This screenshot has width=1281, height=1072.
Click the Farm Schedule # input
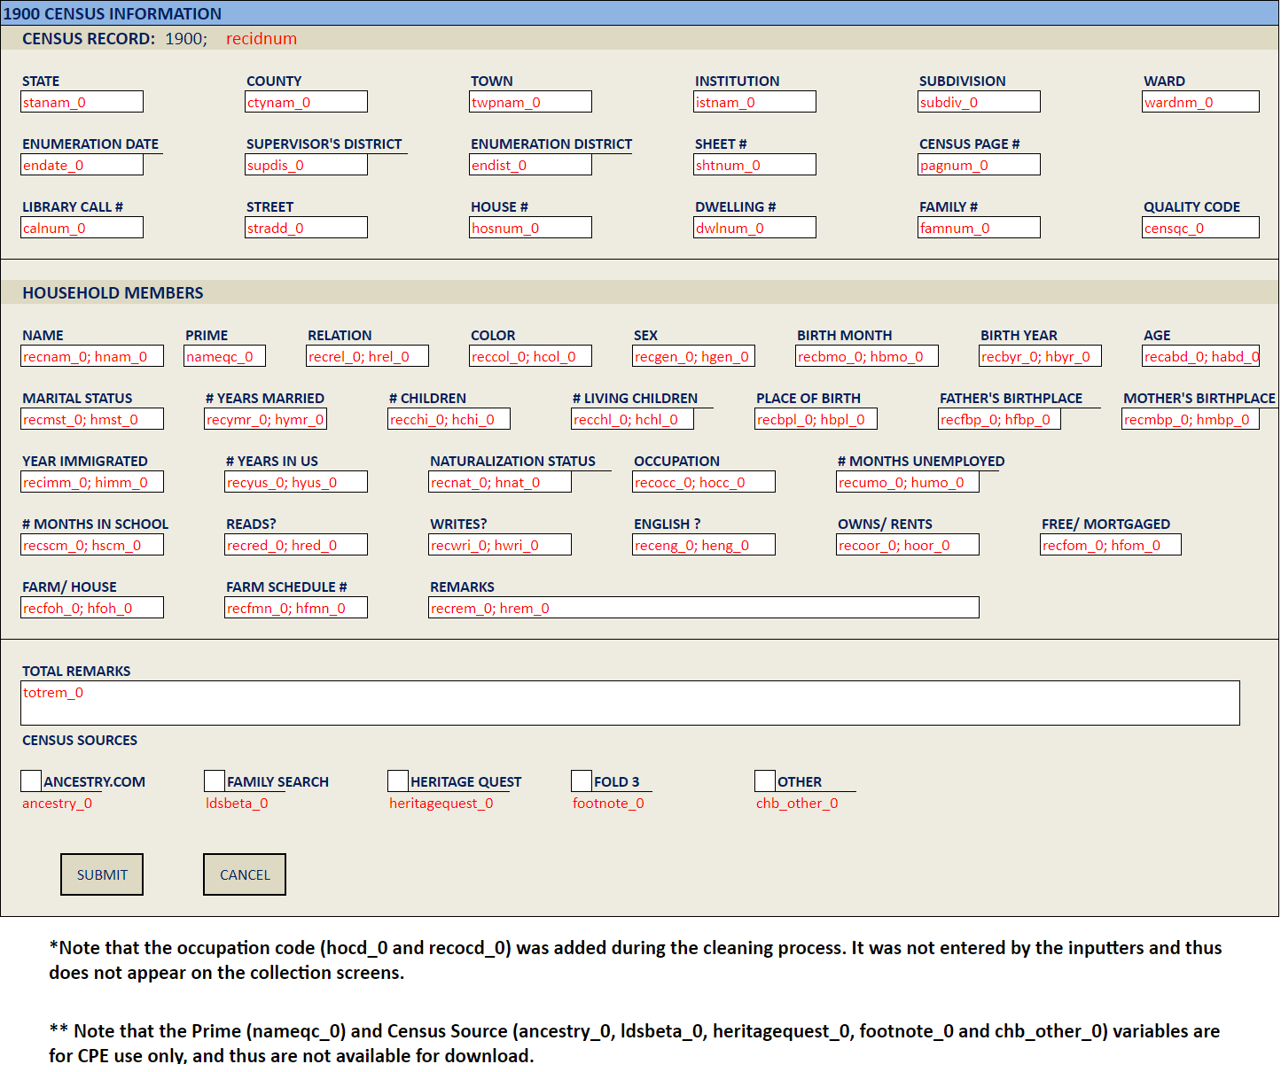[296, 608]
